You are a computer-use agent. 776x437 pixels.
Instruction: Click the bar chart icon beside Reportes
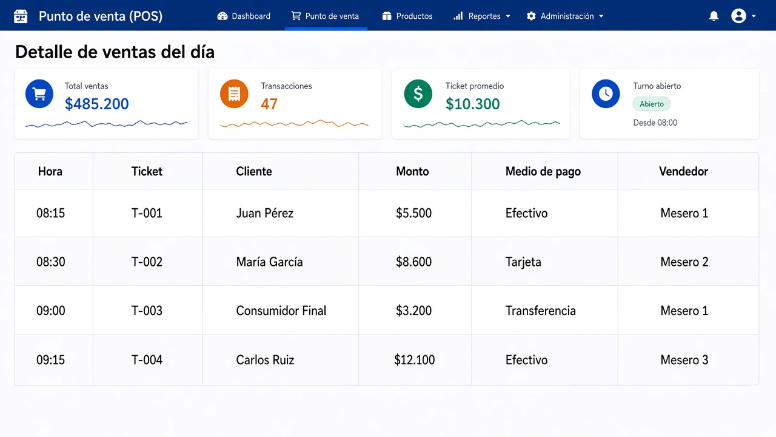458,16
